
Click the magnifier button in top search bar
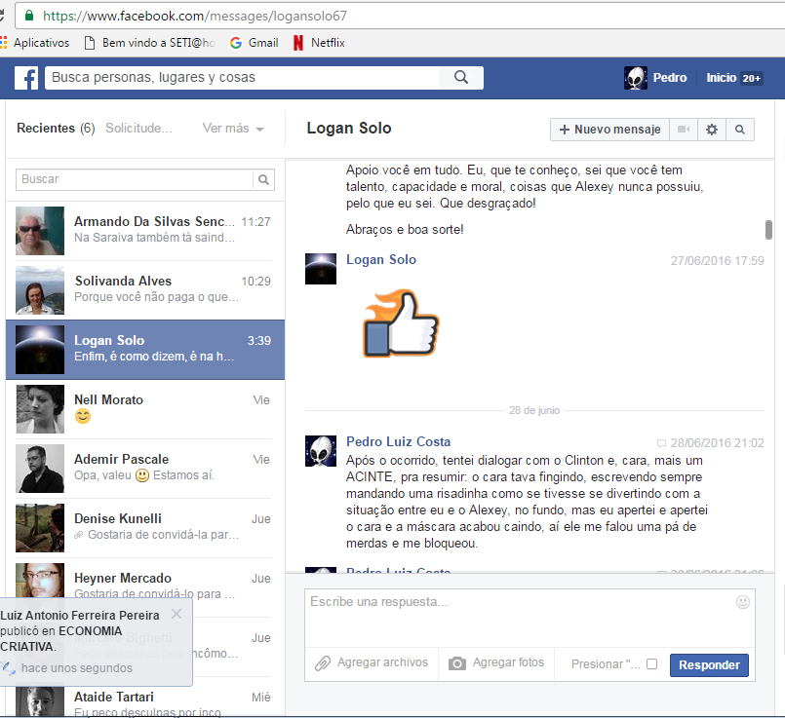pos(461,78)
